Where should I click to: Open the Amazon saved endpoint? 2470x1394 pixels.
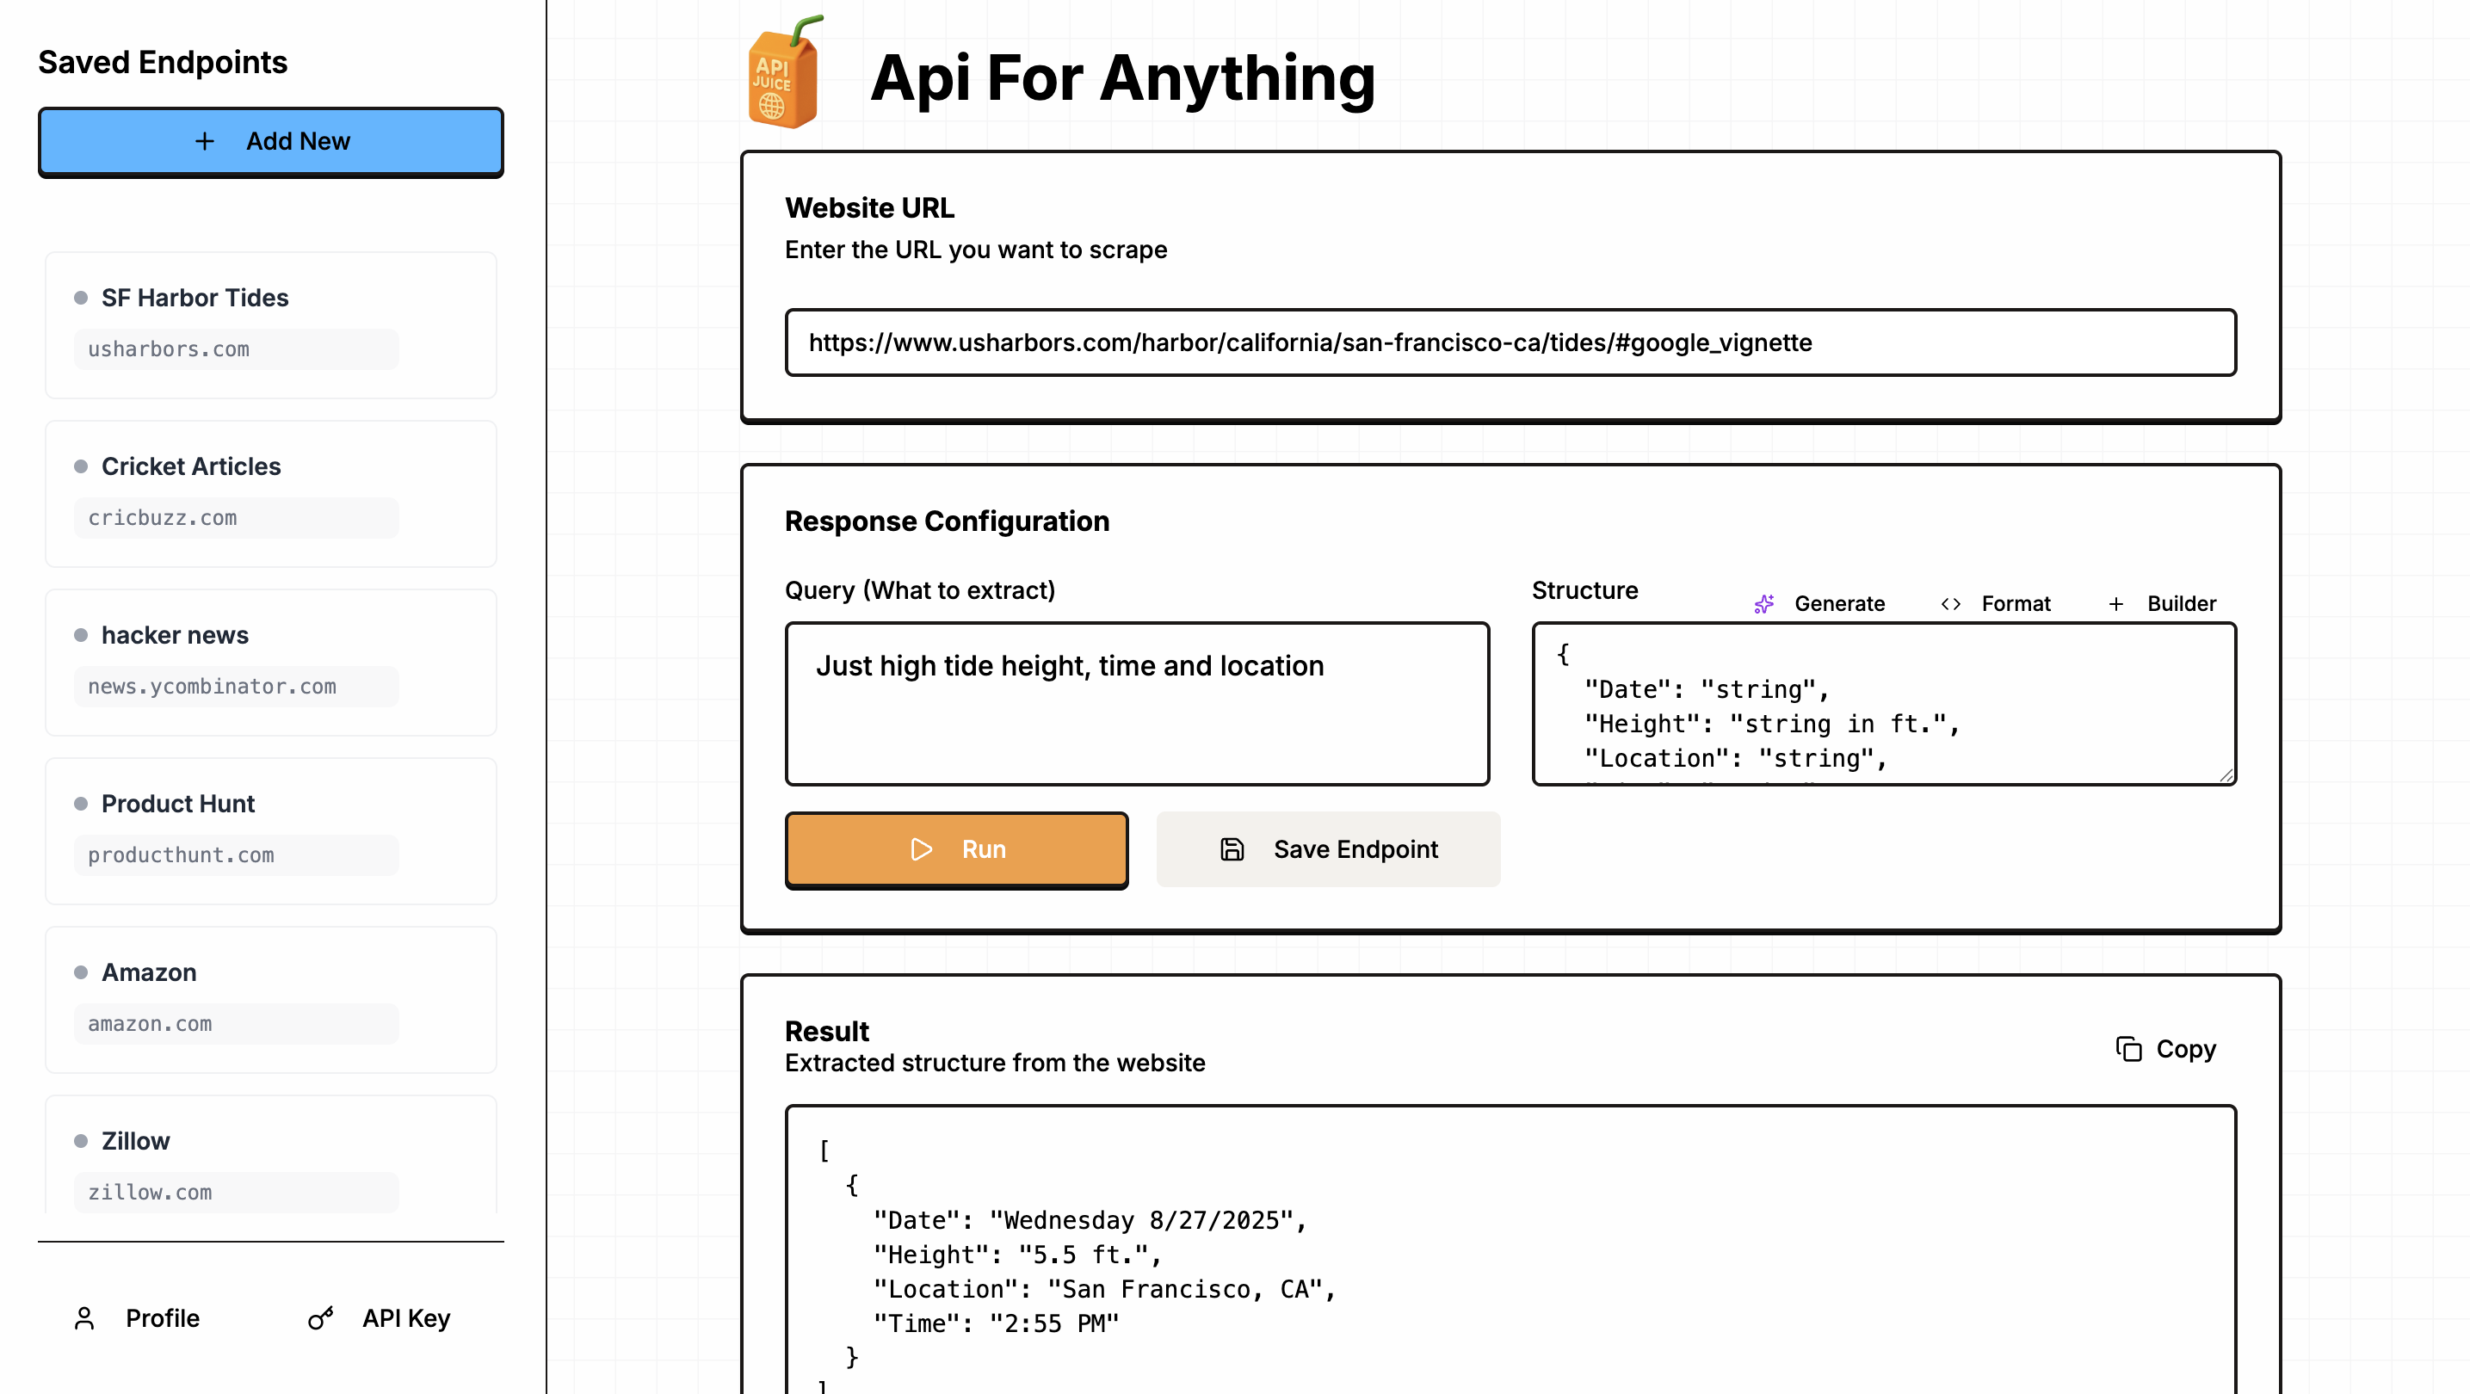(x=270, y=999)
